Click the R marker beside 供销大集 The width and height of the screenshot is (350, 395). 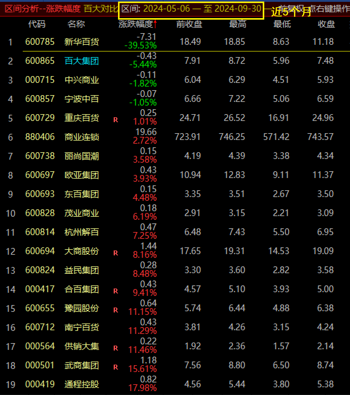116,348
